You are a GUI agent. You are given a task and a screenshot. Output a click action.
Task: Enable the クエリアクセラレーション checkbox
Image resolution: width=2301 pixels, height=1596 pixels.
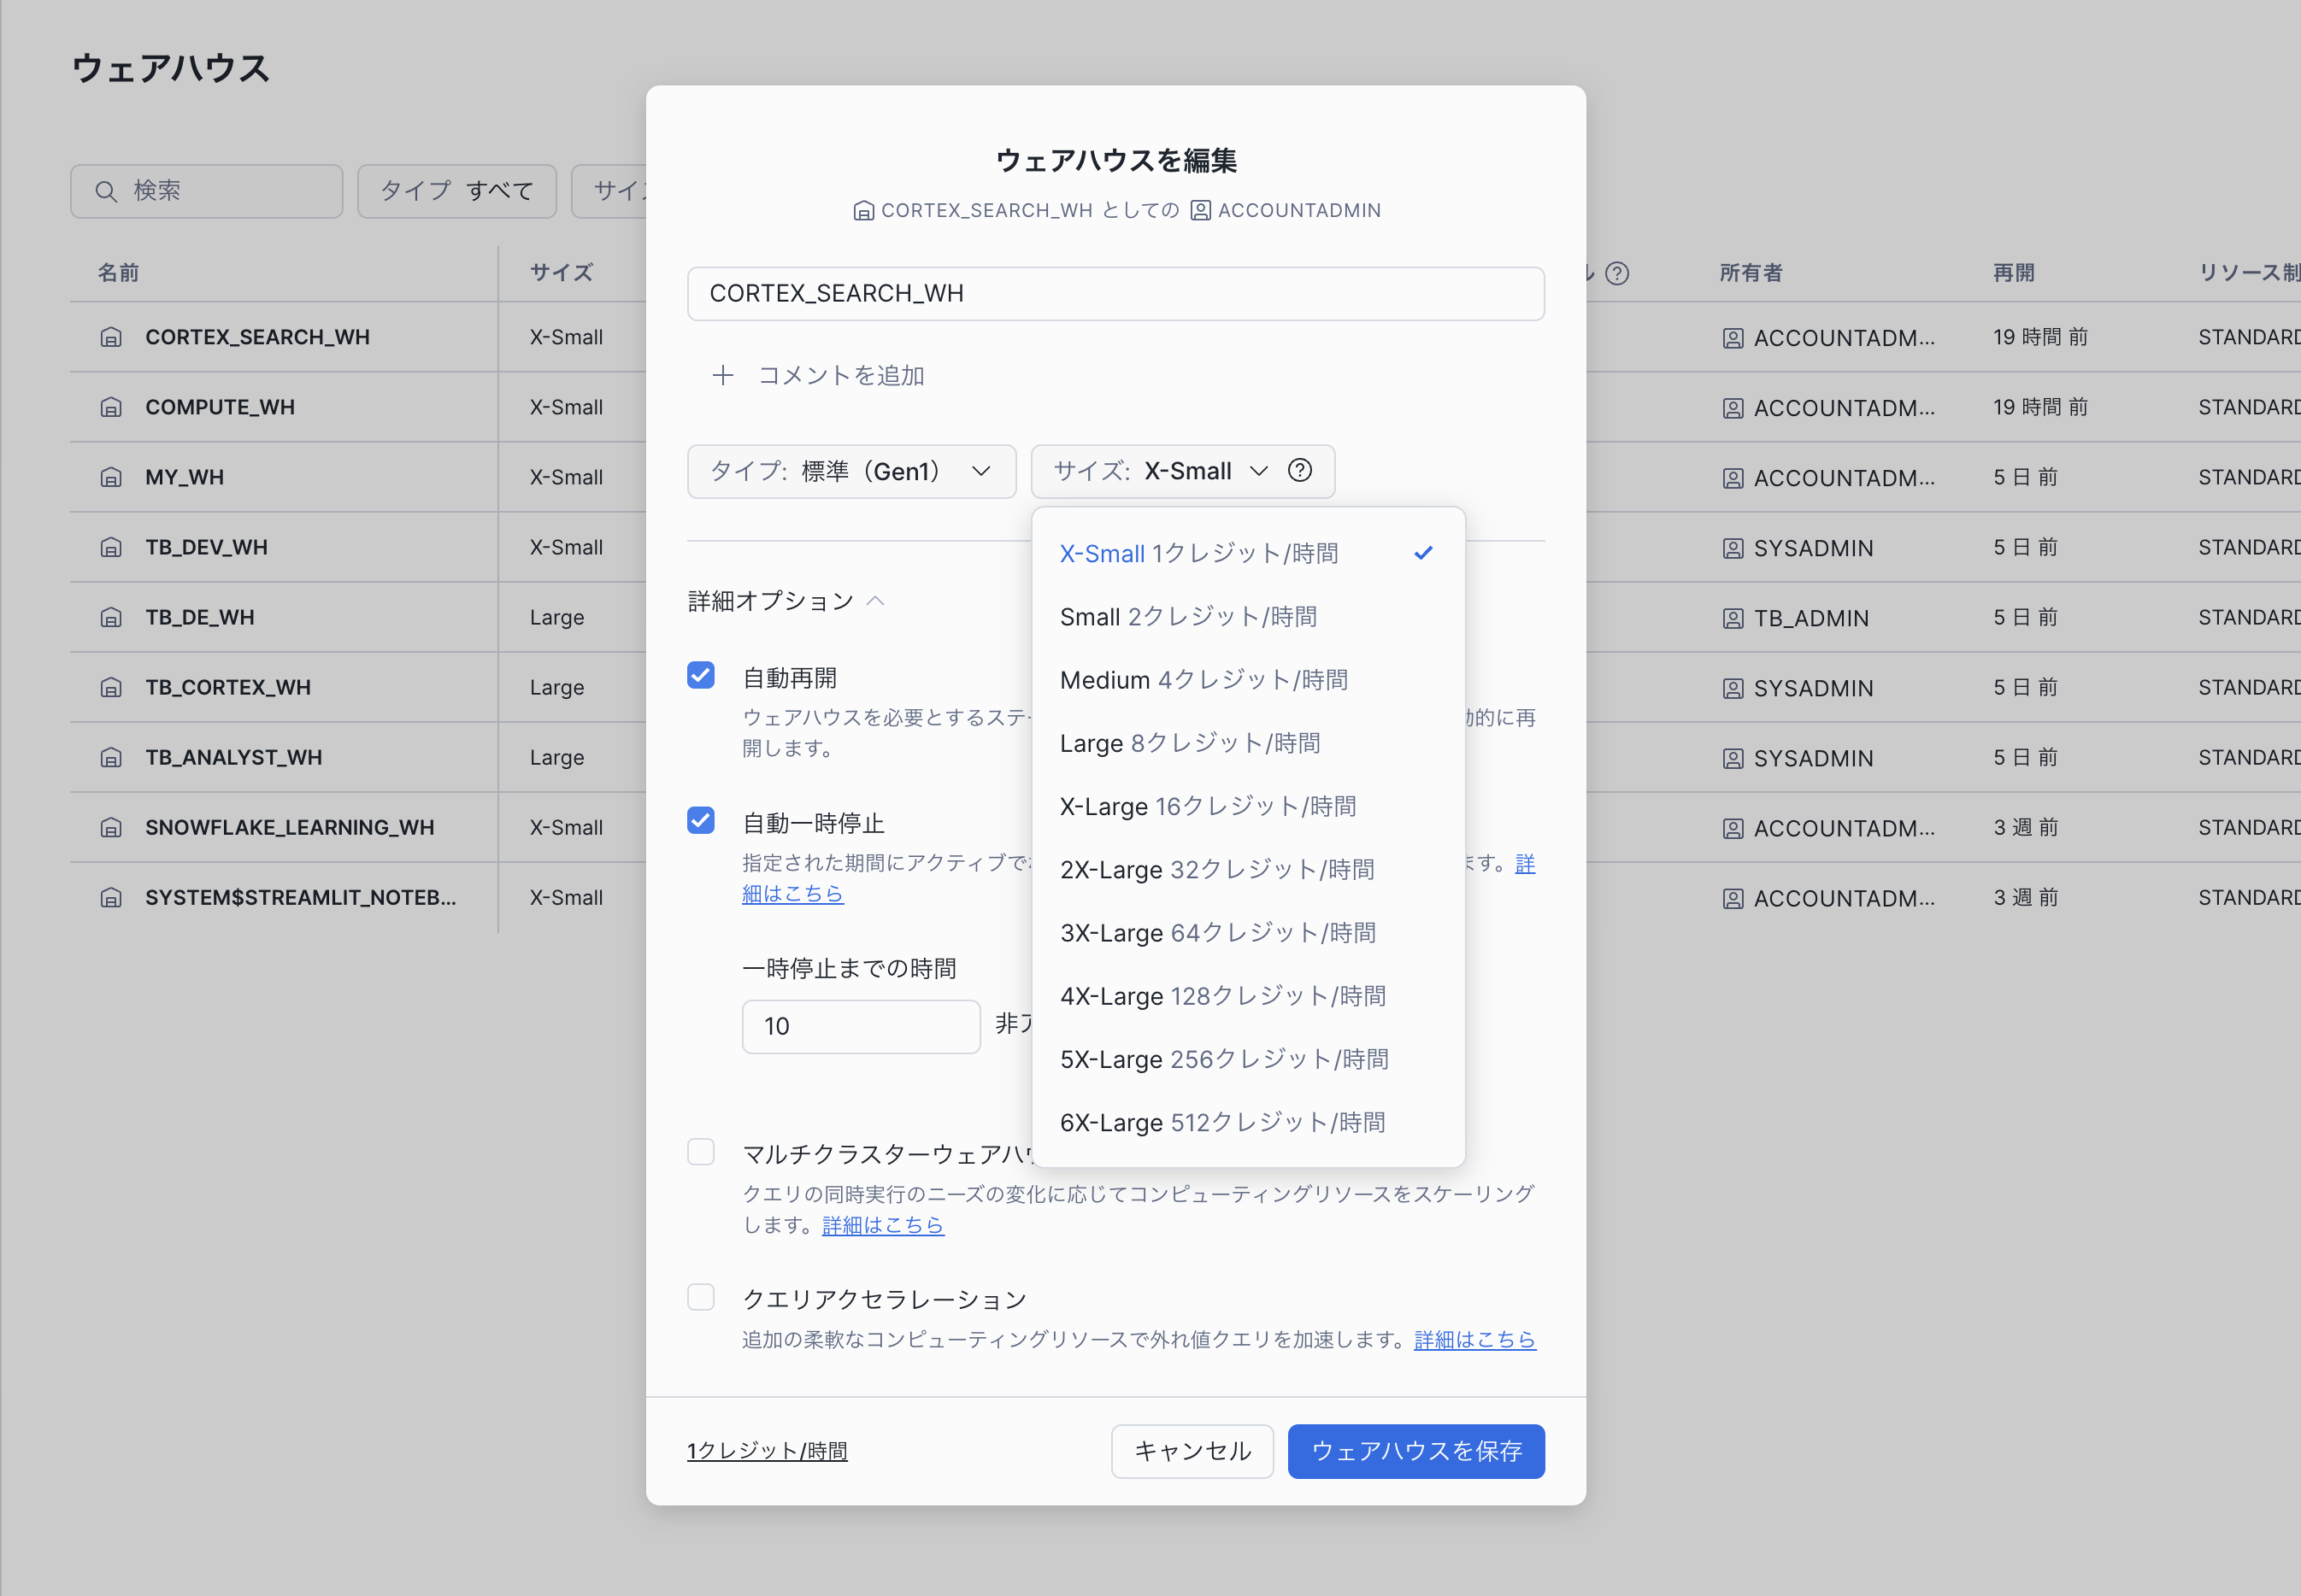[x=700, y=1297]
